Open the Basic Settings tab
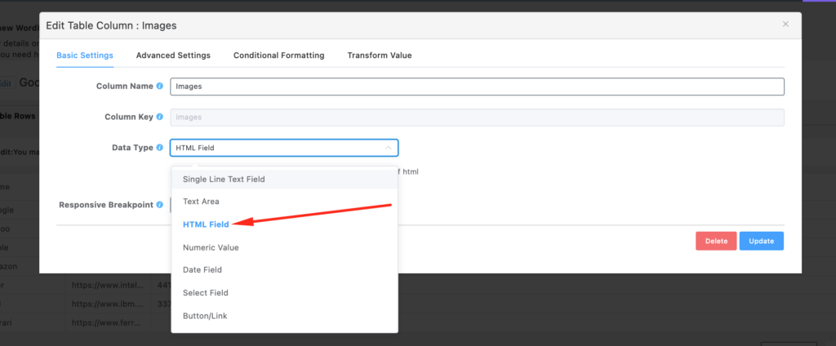The image size is (836, 346). (x=85, y=55)
